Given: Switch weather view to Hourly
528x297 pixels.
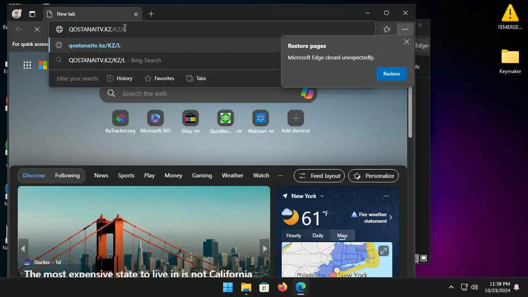Looking at the screenshot, I should 294,236.
